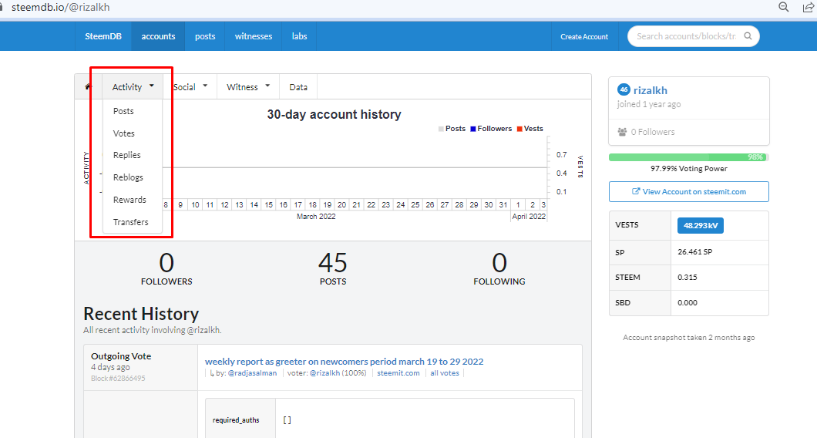The height and width of the screenshot is (438, 817).
Task: Click 97.99% Voting Power label
Action: pyautogui.click(x=689, y=168)
